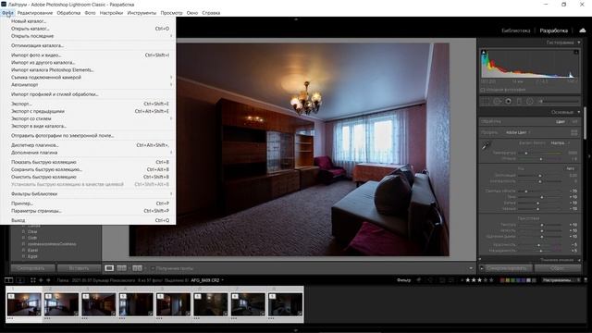Select the radial filter tool icon
This screenshot has height=333, width=592.
click(x=530, y=101)
